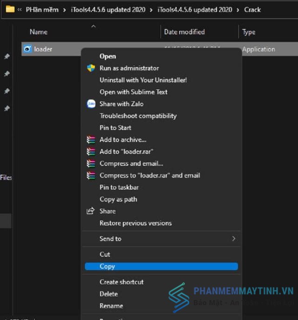Select Create shortcut
The height and width of the screenshot is (320, 298).
[x=122, y=282]
